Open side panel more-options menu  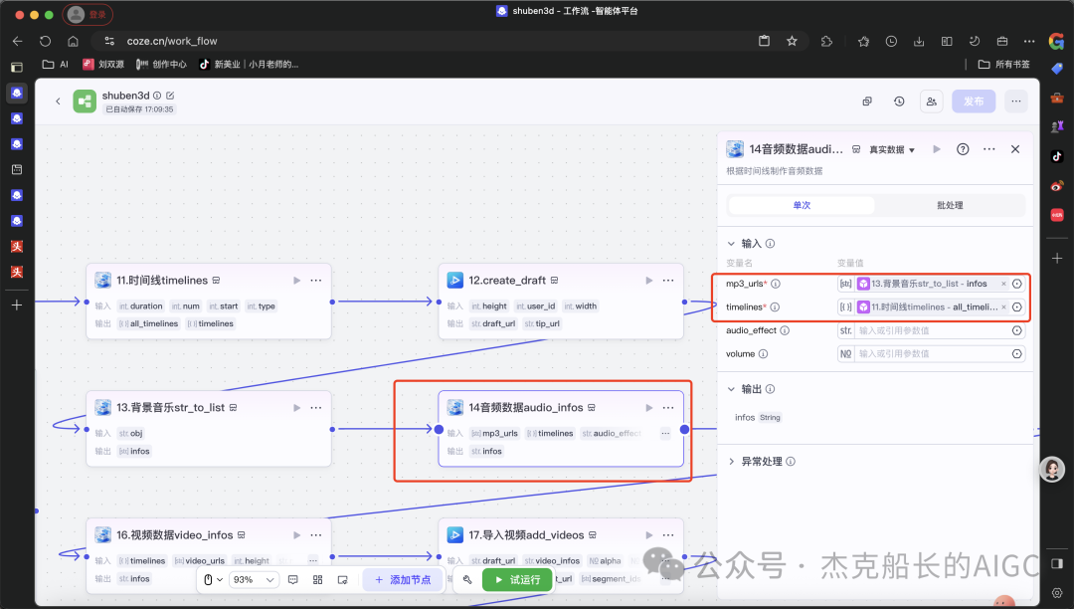coord(989,148)
